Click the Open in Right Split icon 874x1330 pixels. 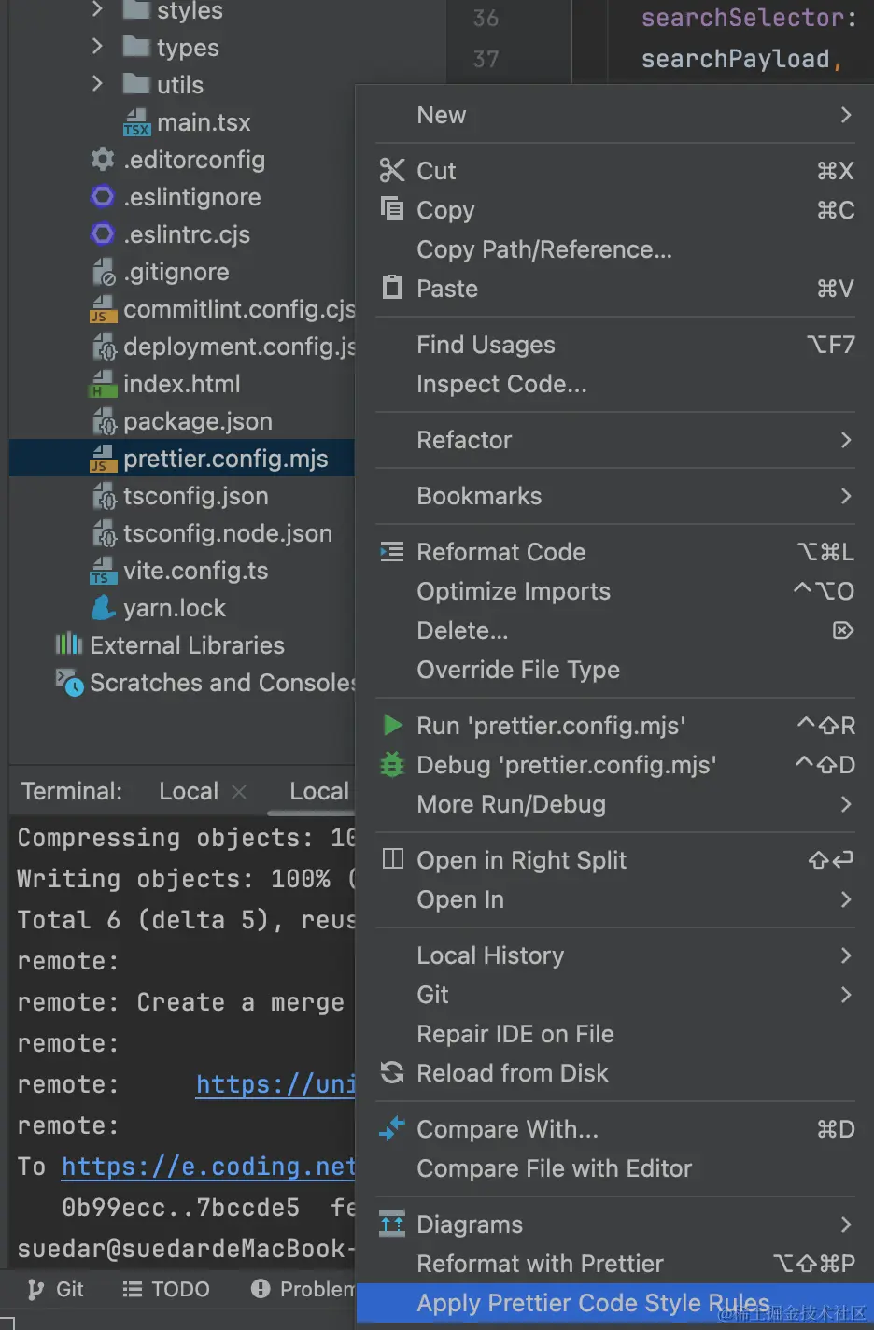391,859
